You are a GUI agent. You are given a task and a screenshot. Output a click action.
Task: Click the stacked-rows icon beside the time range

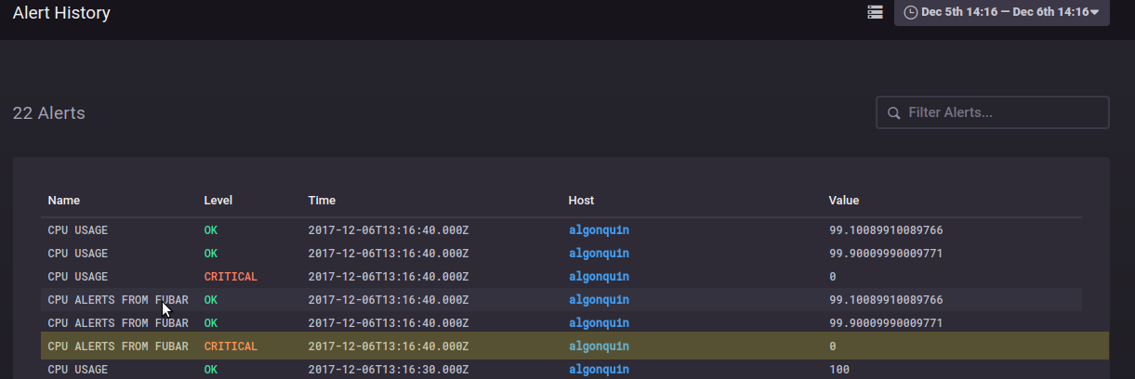coord(875,12)
